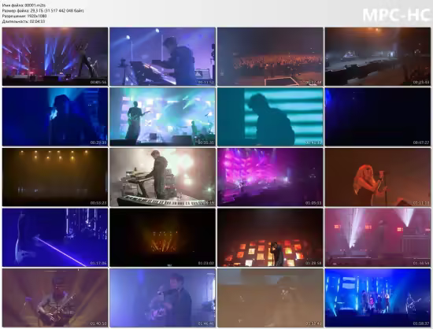Open the 01:28:58 singer before orange light panels
Viewport: 433px width, 329px height.
click(x=270, y=238)
